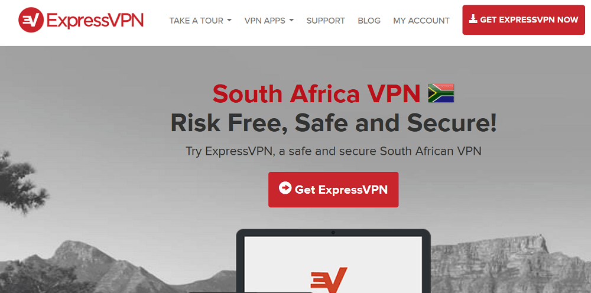
Task: Click the ExpressVPN wordmark text
Action: coord(95,19)
